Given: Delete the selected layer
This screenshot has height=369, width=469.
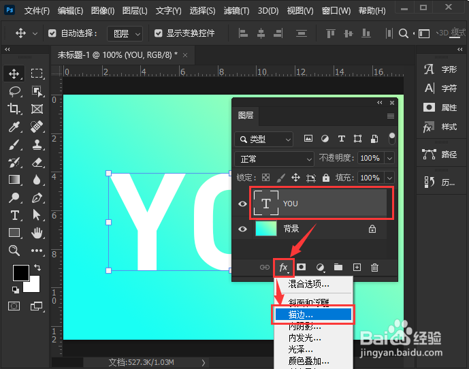Looking at the screenshot, I should [374, 268].
